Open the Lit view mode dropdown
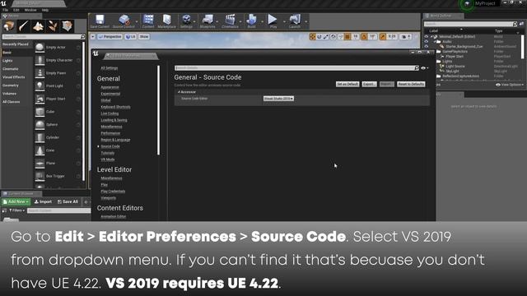 131,36
